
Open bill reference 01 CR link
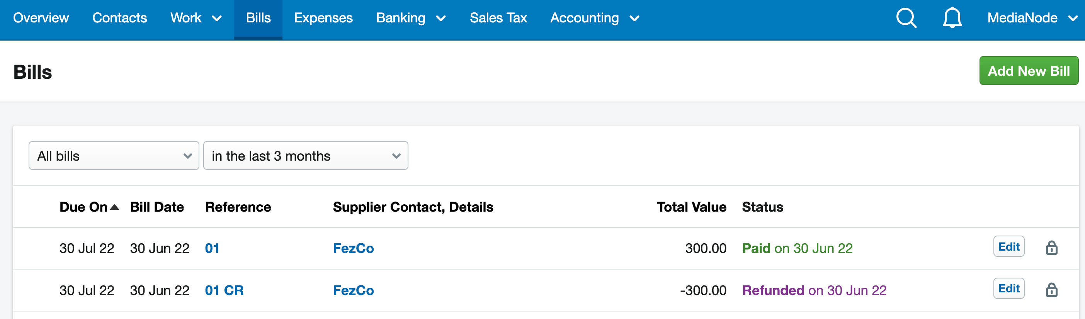coord(224,290)
